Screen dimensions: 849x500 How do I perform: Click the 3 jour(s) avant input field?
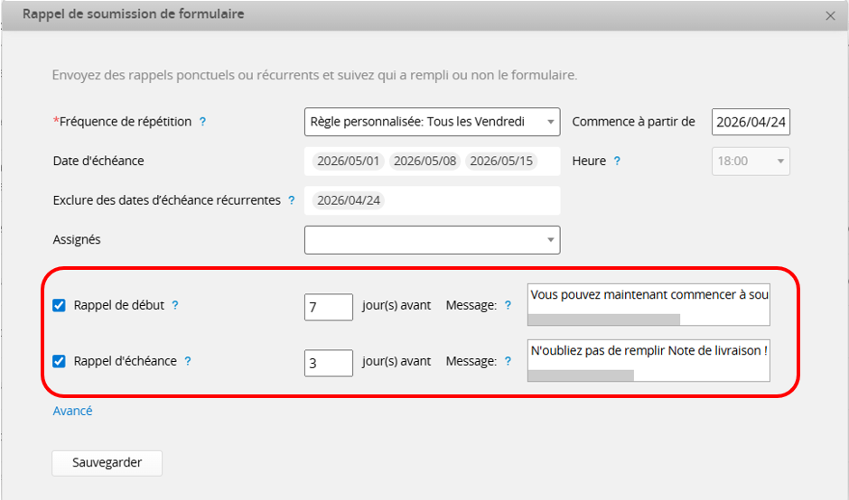coord(328,363)
